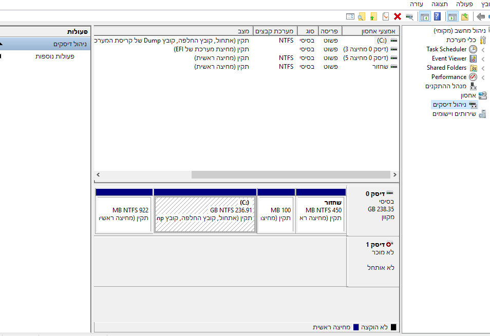490x336 pixels.
Task: Click פעולות נוספות in the actions pane
Action: (x=54, y=56)
